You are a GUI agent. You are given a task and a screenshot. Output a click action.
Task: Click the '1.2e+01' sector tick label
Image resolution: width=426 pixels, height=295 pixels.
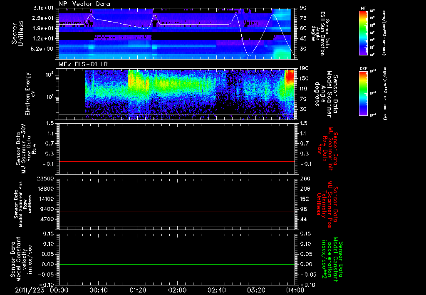click(43, 39)
